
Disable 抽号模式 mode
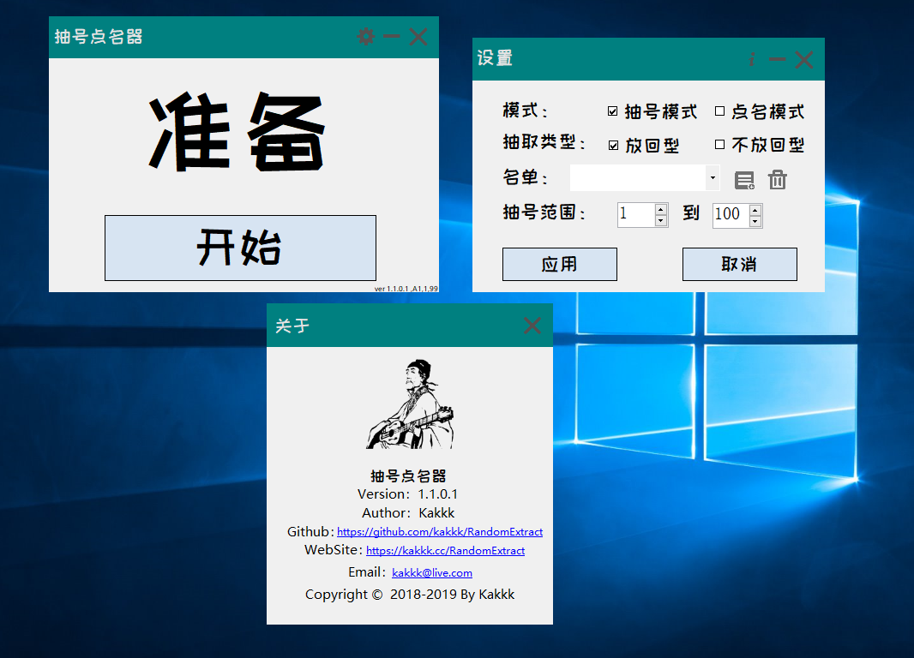point(612,111)
